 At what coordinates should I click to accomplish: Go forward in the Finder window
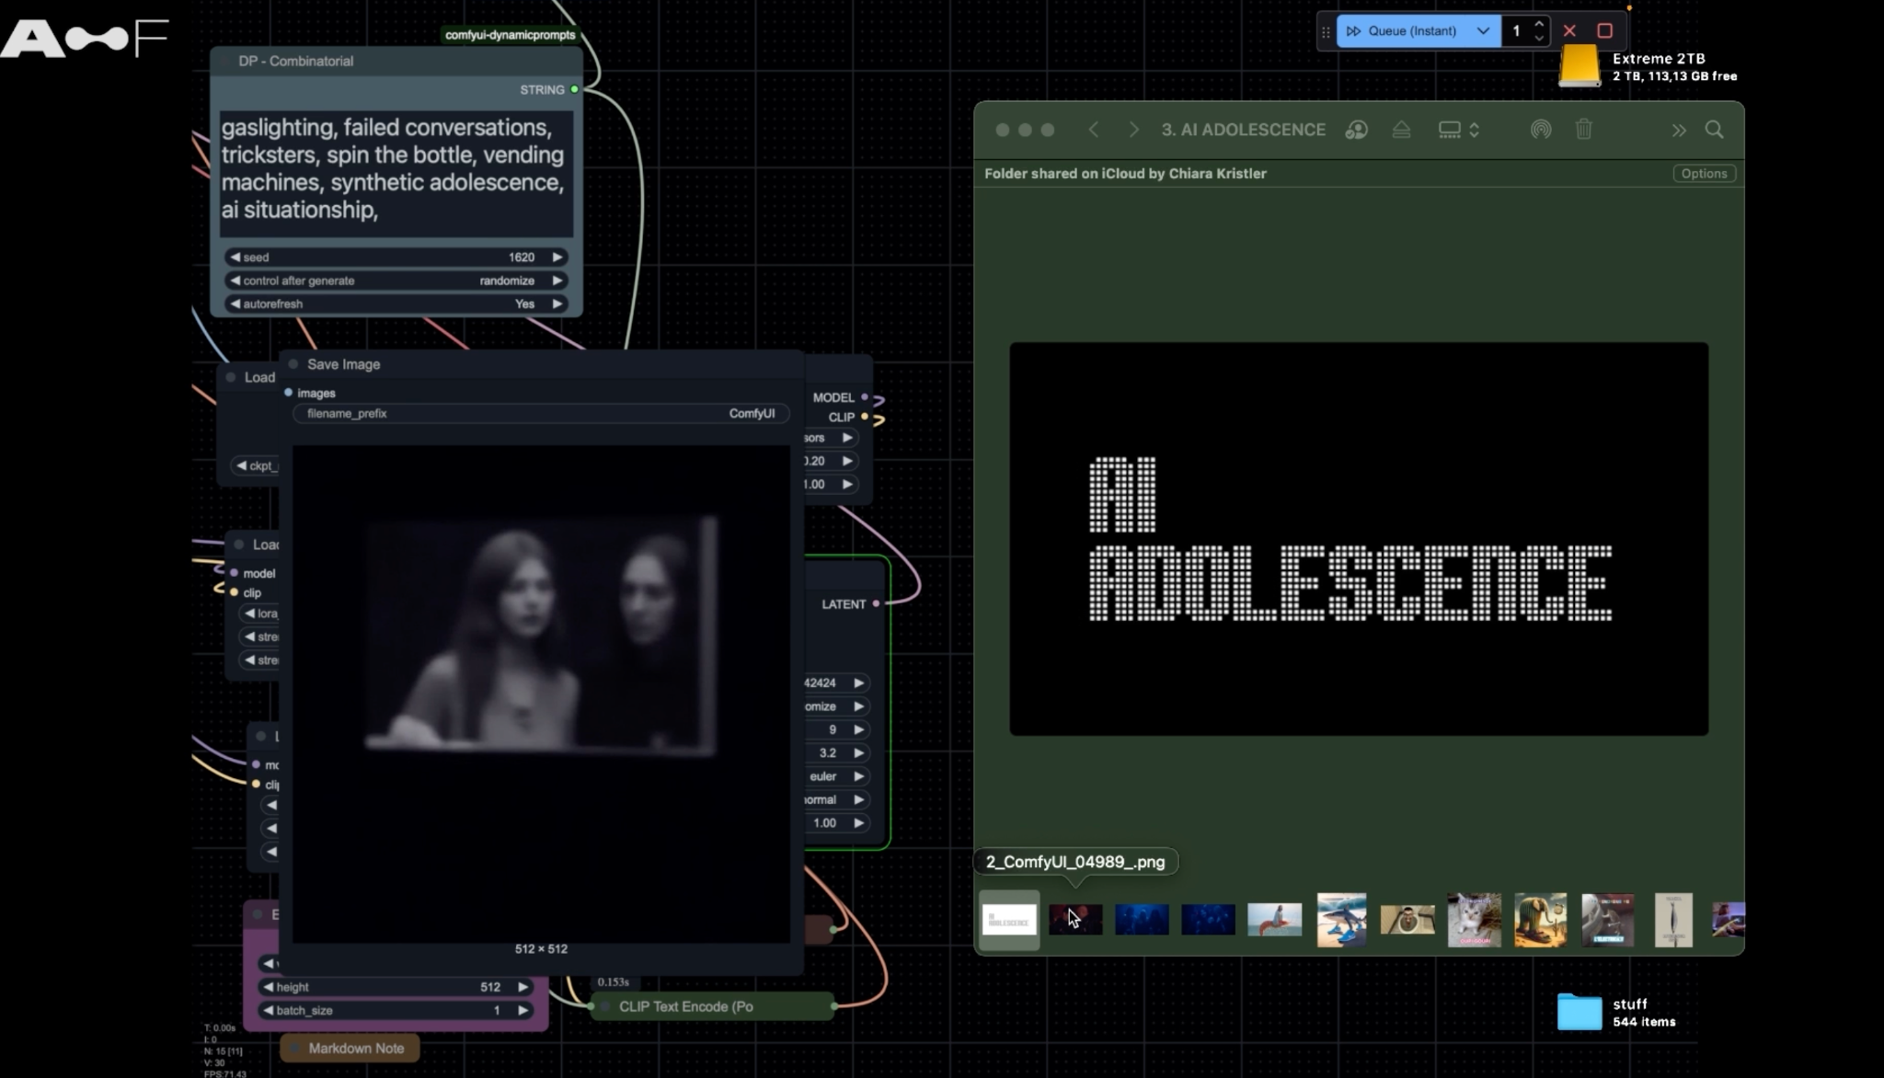[1133, 130]
